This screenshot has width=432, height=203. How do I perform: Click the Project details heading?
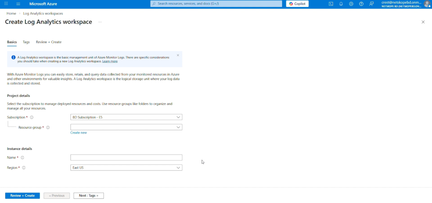[19, 96]
